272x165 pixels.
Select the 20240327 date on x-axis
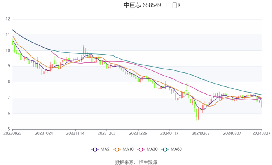[261, 133]
